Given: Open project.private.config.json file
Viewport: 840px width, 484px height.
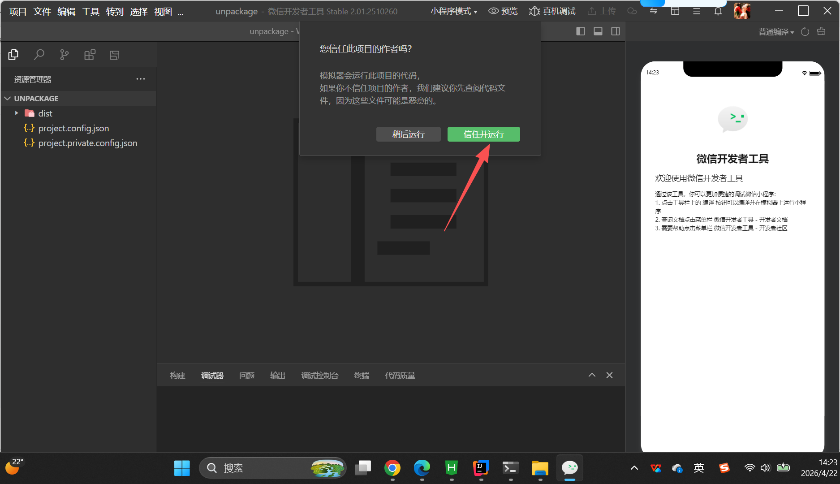Looking at the screenshot, I should coord(88,143).
